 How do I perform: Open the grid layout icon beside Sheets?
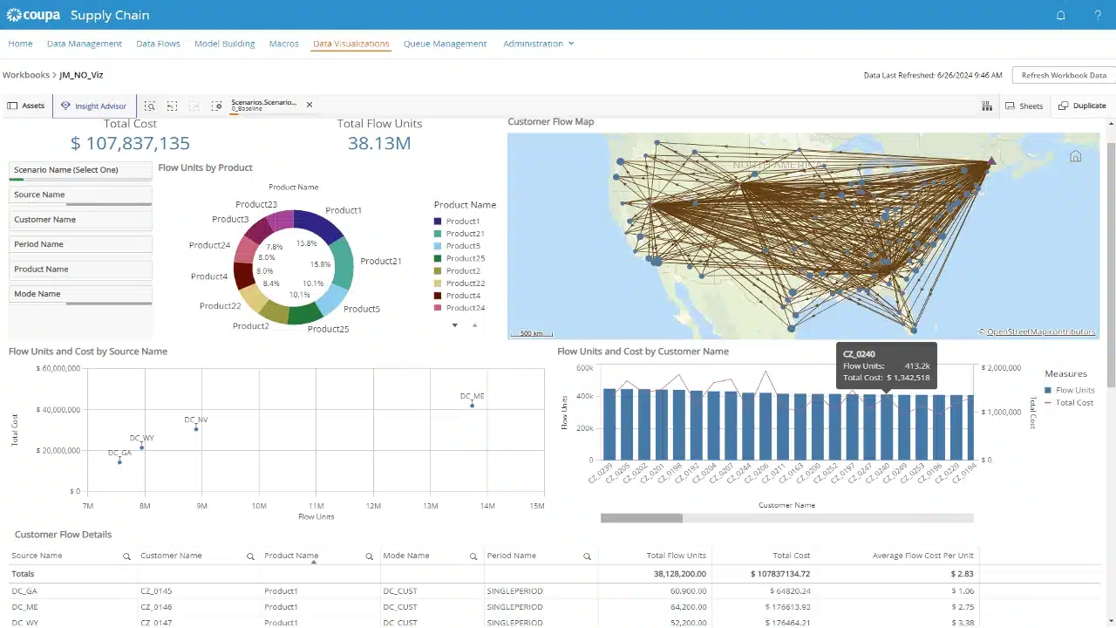click(x=986, y=105)
